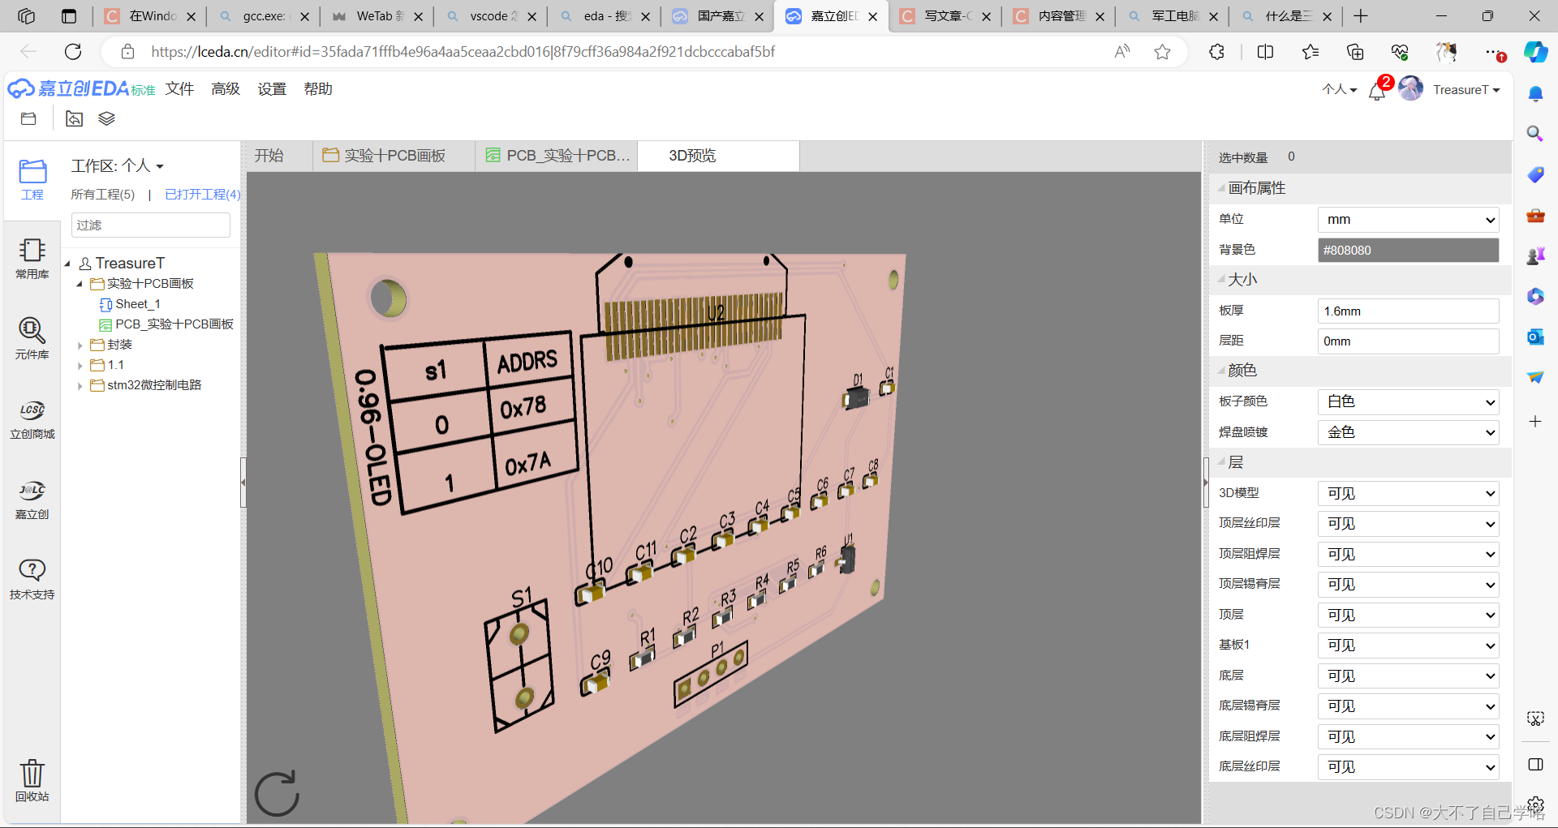
Task: Open the 回收站 recycle bin icon
Action: click(x=32, y=780)
